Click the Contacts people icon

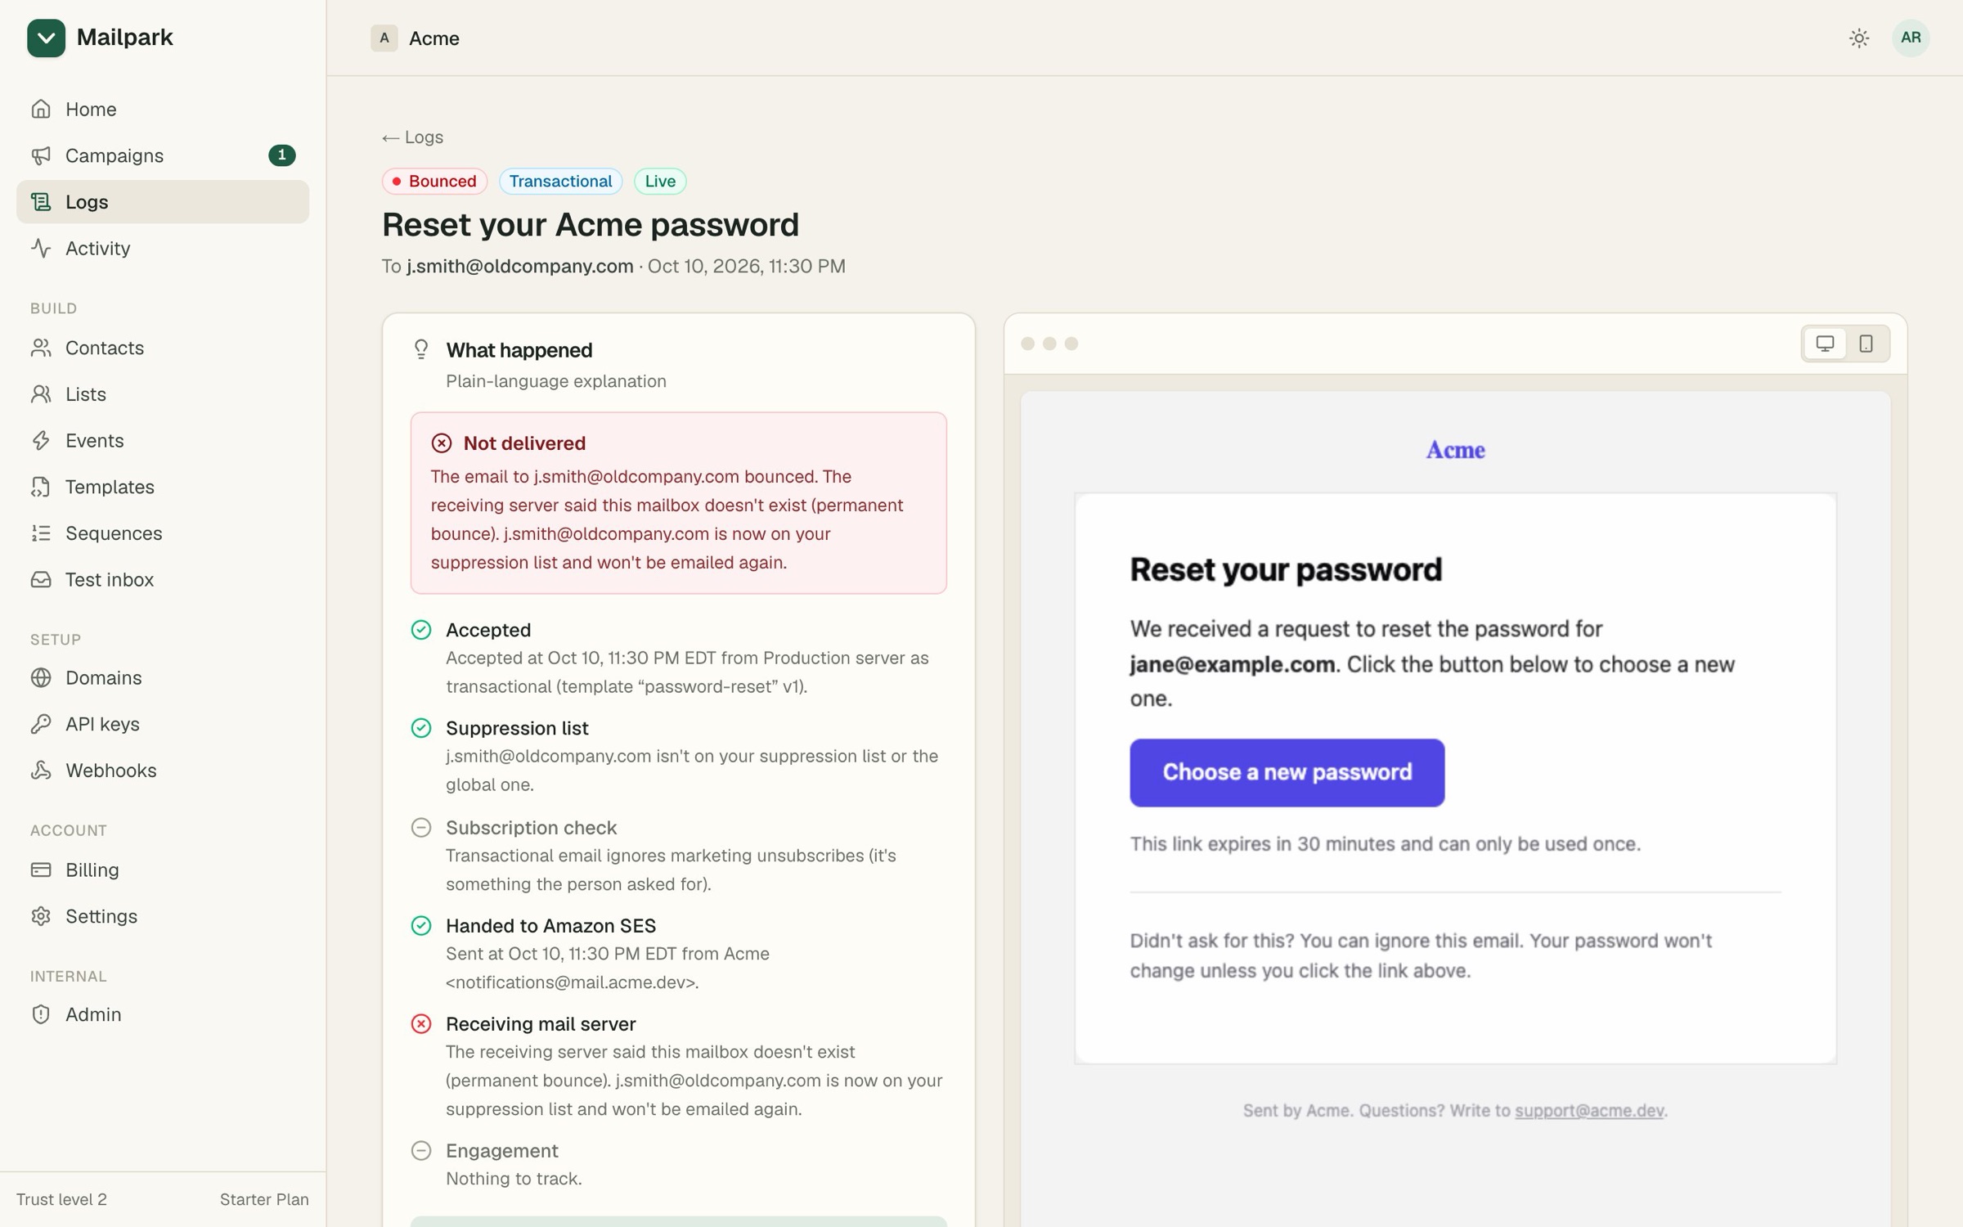coord(41,348)
